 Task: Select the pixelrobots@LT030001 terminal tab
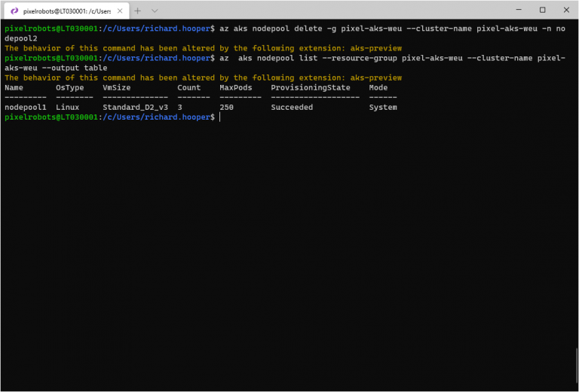(66, 11)
